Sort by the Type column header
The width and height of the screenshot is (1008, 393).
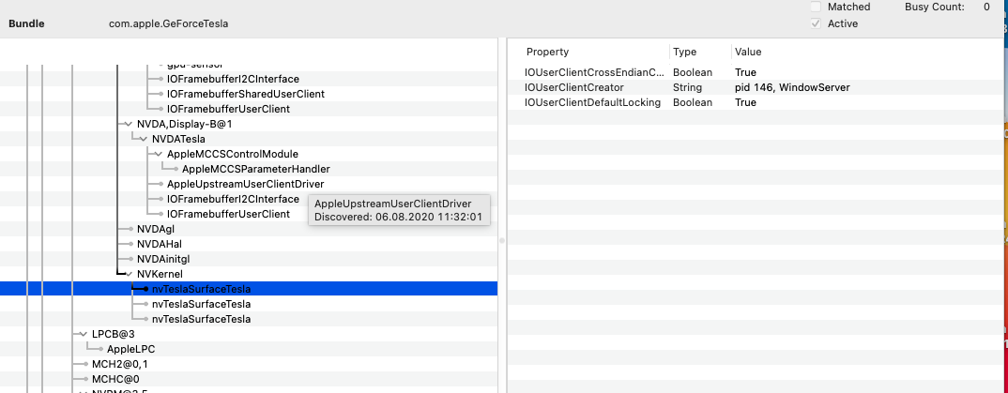click(x=684, y=52)
